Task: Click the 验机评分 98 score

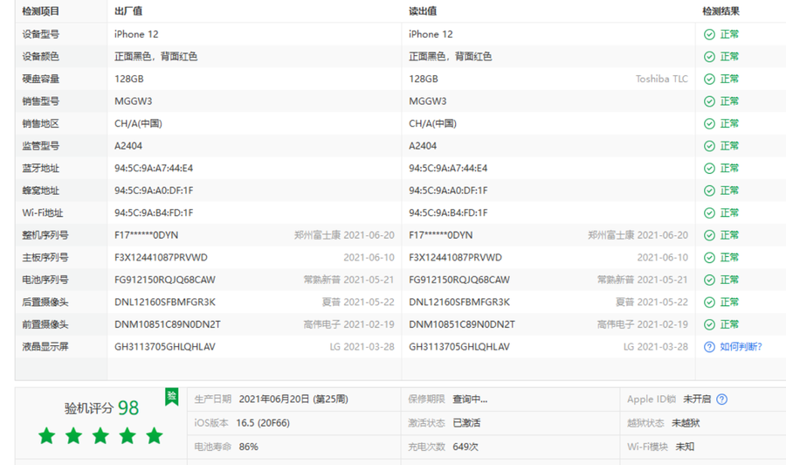Action: [x=102, y=408]
